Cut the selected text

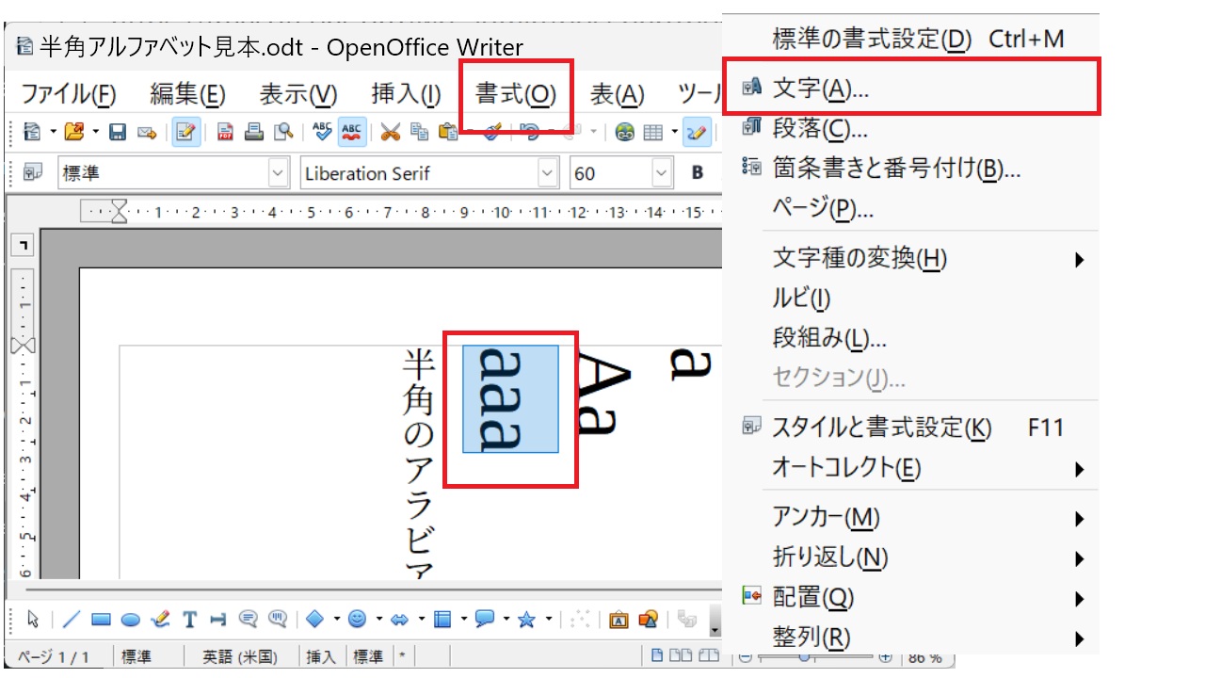(x=389, y=132)
